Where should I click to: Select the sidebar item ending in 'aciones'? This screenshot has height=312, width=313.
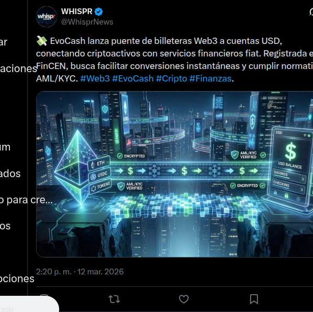point(18,68)
